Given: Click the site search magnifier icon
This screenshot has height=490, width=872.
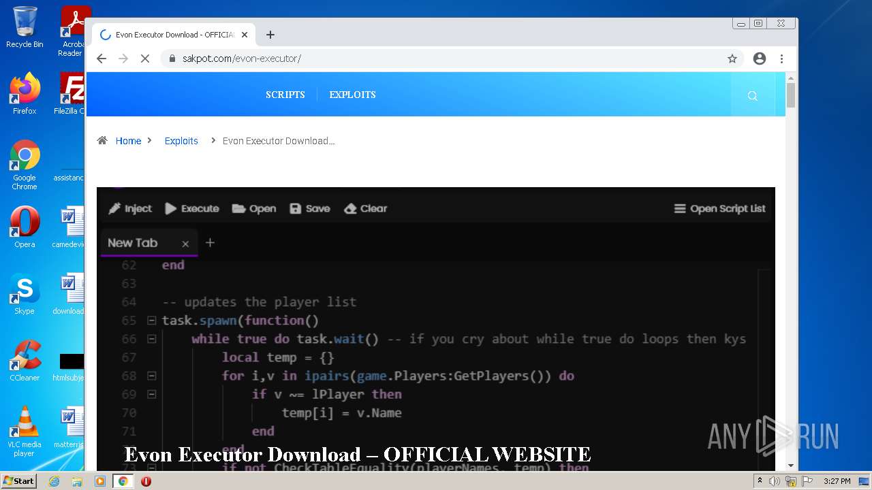Looking at the screenshot, I should (753, 95).
